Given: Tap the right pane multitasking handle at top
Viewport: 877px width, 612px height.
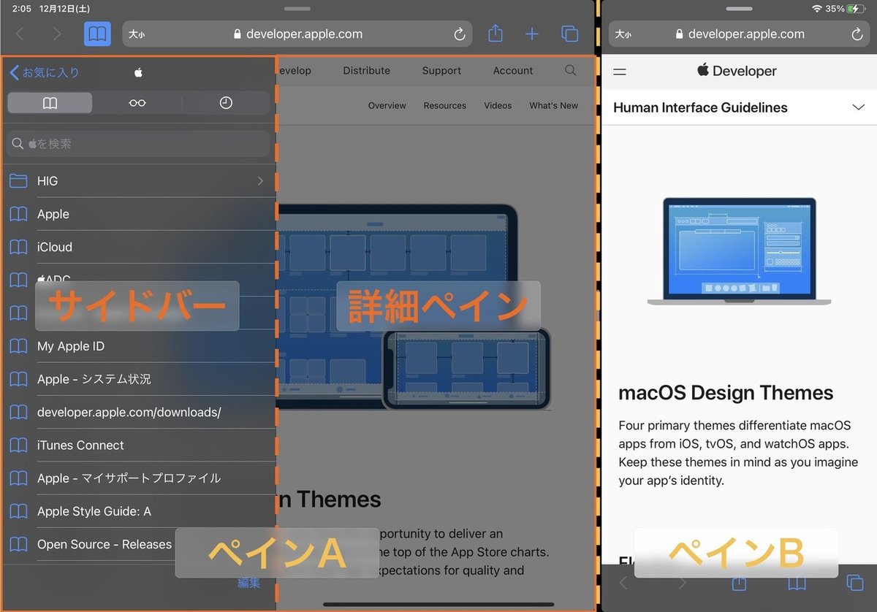Looking at the screenshot, I should tap(739, 9).
